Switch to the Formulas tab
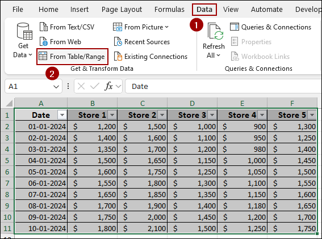 click(x=169, y=10)
